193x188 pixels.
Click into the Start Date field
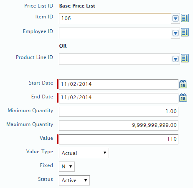click(x=119, y=84)
